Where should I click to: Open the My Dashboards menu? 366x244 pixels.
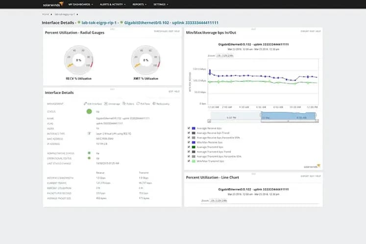(x=80, y=4)
